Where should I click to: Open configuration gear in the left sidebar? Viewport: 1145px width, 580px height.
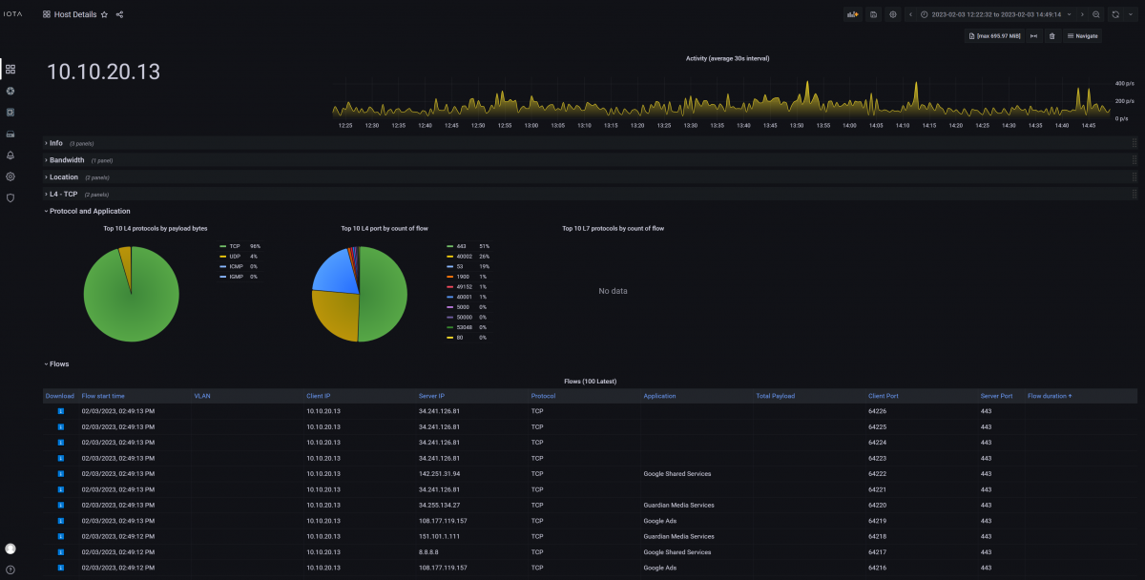click(x=10, y=176)
